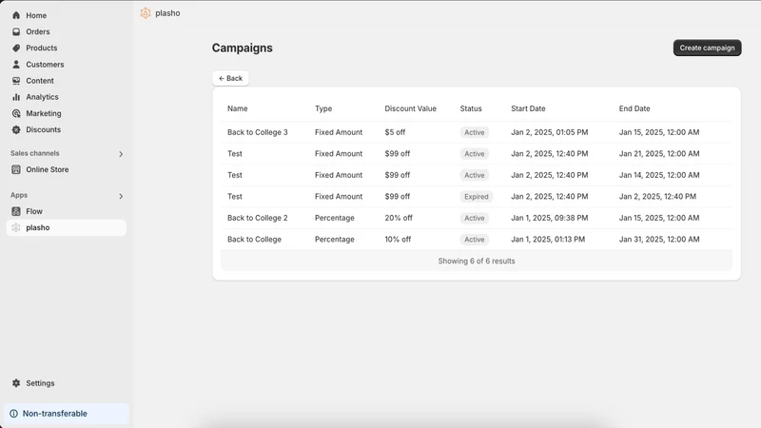Click the Create campaign button
Image resolution: width=761 pixels, height=428 pixels.
click(x=707, y=48)
